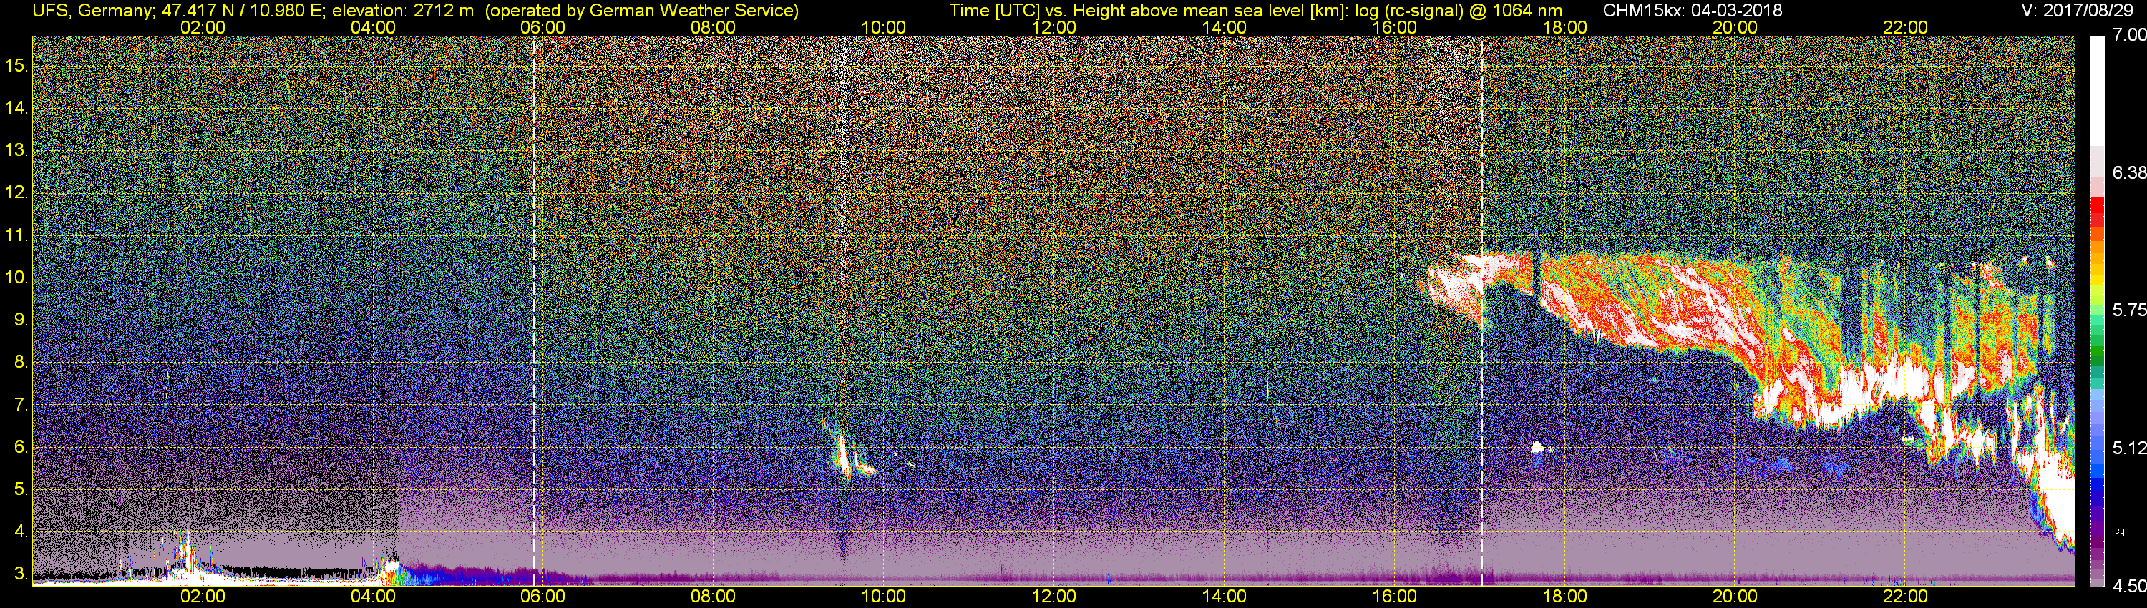Pick the 5.12 value on the color scale
The width and height of the screenshot is (2147, 608).
[x=2130, y=448]
